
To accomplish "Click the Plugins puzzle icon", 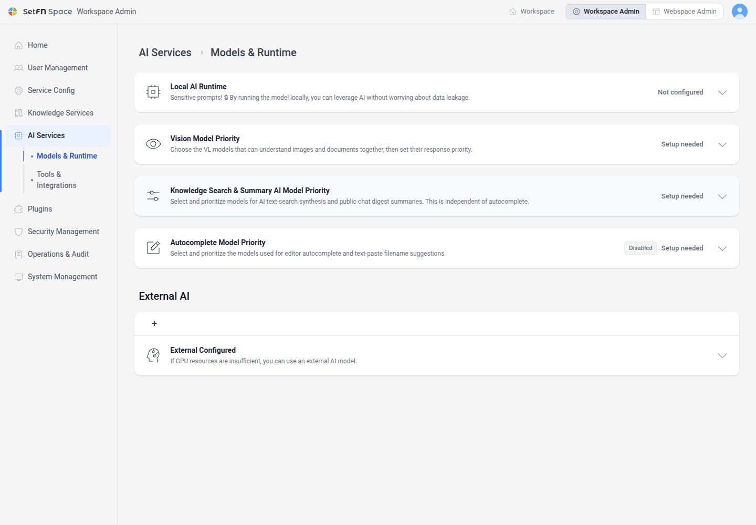I will click(x=19, y=209).
